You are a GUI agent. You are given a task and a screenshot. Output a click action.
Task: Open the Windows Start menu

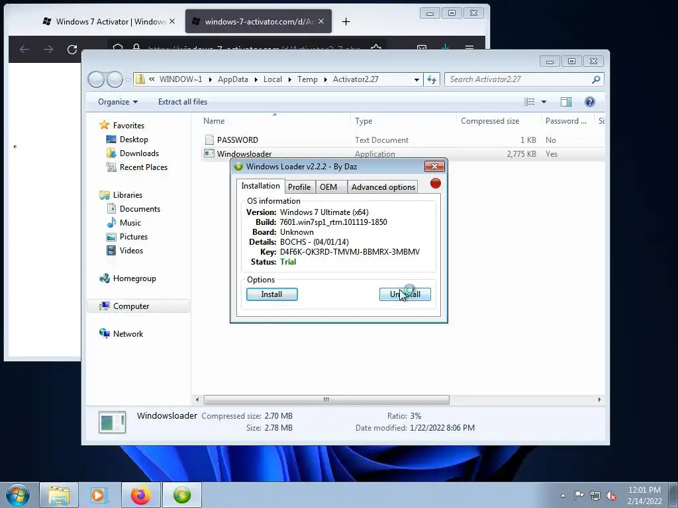coord(18,495)
